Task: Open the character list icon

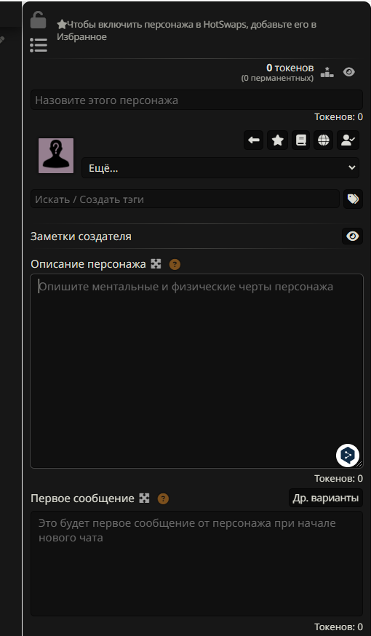Action: click(39, 45)
